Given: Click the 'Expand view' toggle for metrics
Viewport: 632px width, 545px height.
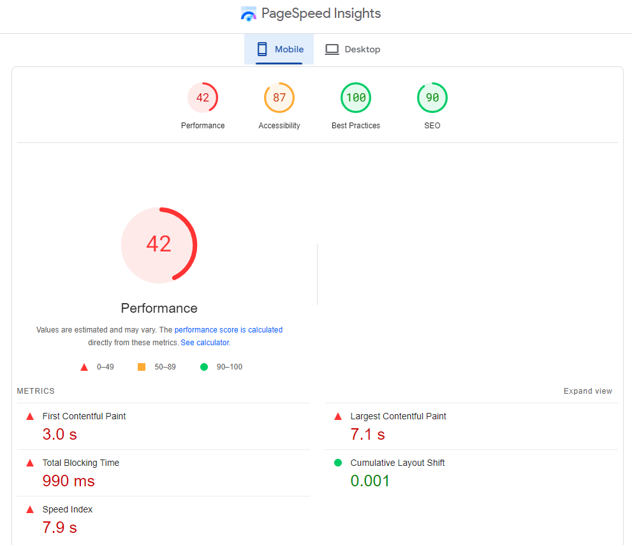Looking at the screenshot, I should point(587,391).
